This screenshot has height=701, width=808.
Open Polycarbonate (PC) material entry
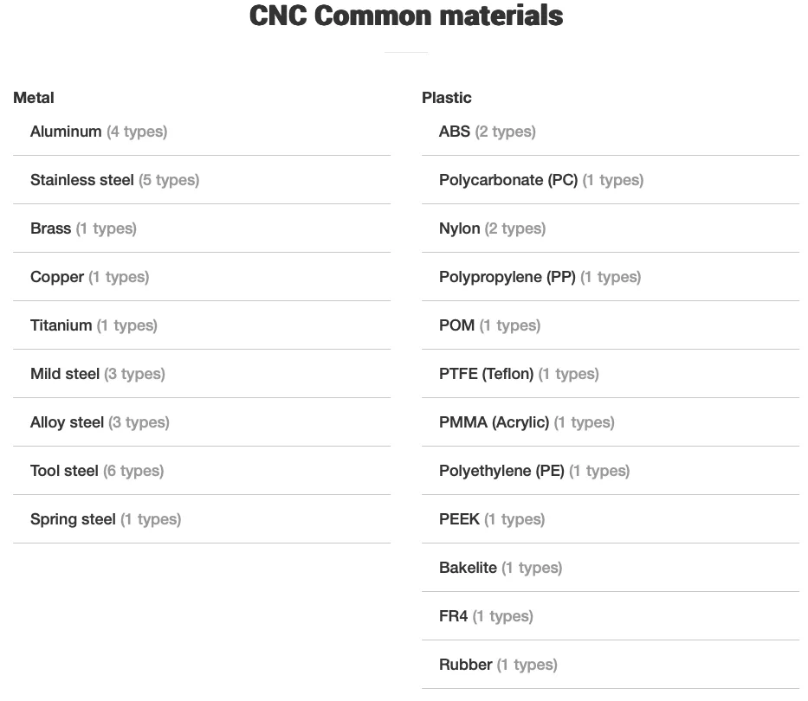[x=611, y=180]
